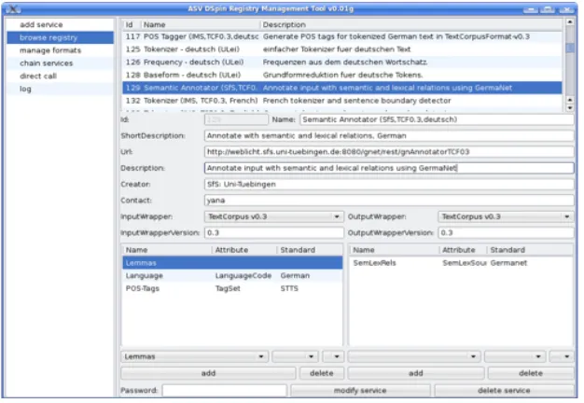Click output table Name column header
Image resolution: width=584 pixels, height=403 pixels.
tap(395, 250)
